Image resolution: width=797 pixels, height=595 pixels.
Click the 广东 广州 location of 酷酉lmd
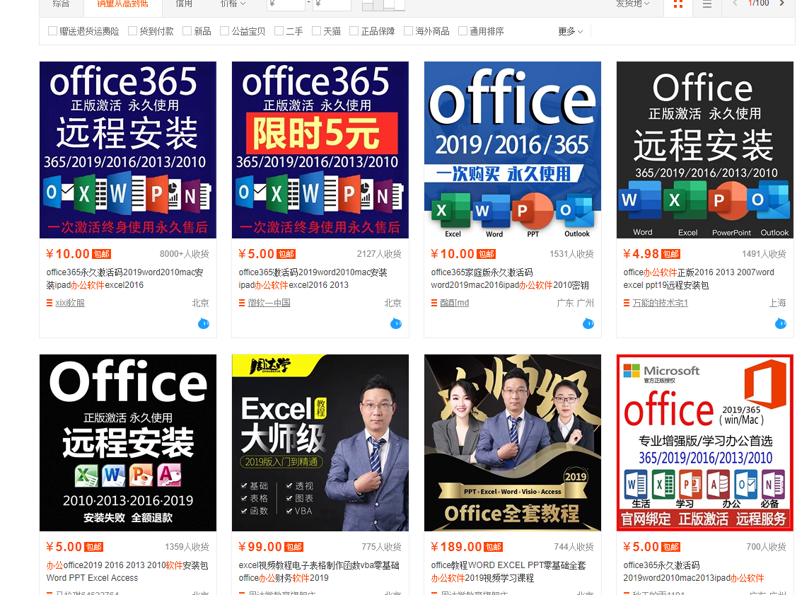576,303
